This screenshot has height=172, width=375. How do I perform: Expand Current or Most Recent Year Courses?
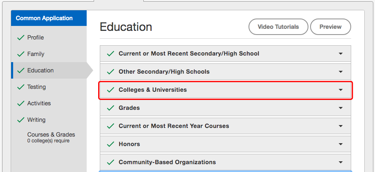tap(225, 126)
